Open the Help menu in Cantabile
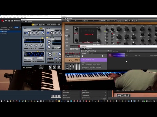 [25, 17]
